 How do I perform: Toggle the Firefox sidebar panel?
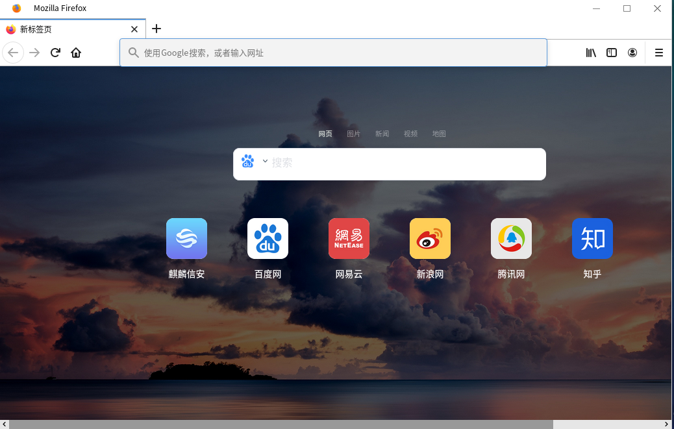(x=612, y=53)
